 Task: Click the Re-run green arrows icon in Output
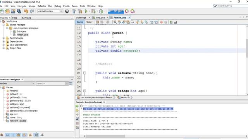pos(77,106)
